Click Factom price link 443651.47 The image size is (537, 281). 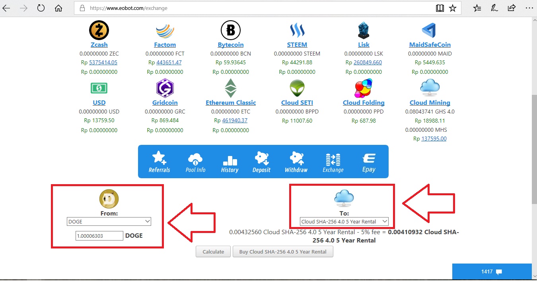tap(169, 63)
